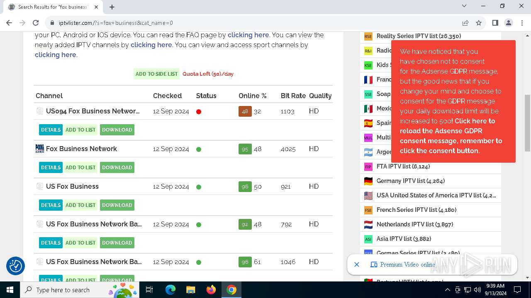This screenshot has width=531, height=298.
Task: Close the Premium Video online ad
Action: [x=356, y=264]
